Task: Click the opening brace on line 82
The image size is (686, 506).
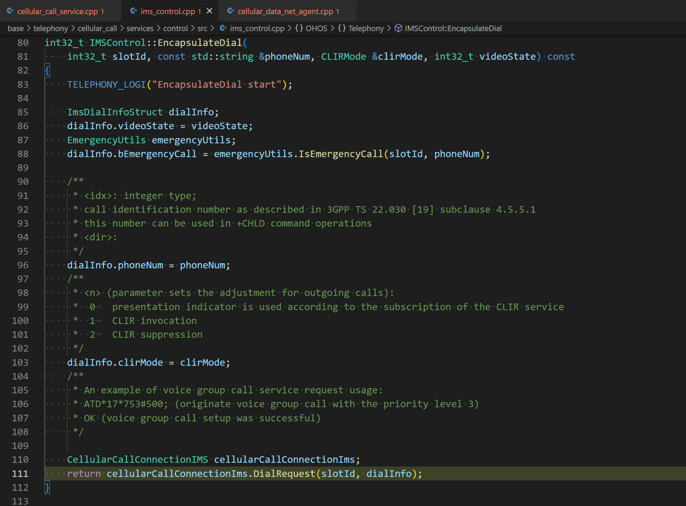Action: coord(47,71)
